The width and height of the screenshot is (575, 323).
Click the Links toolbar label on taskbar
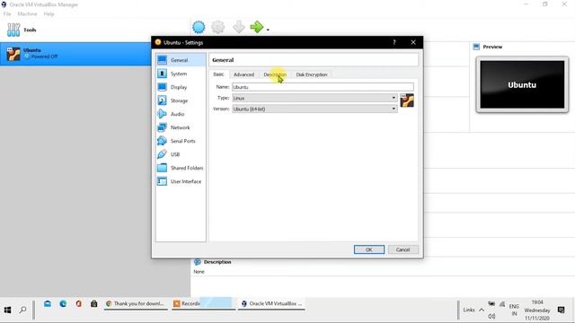469,310
